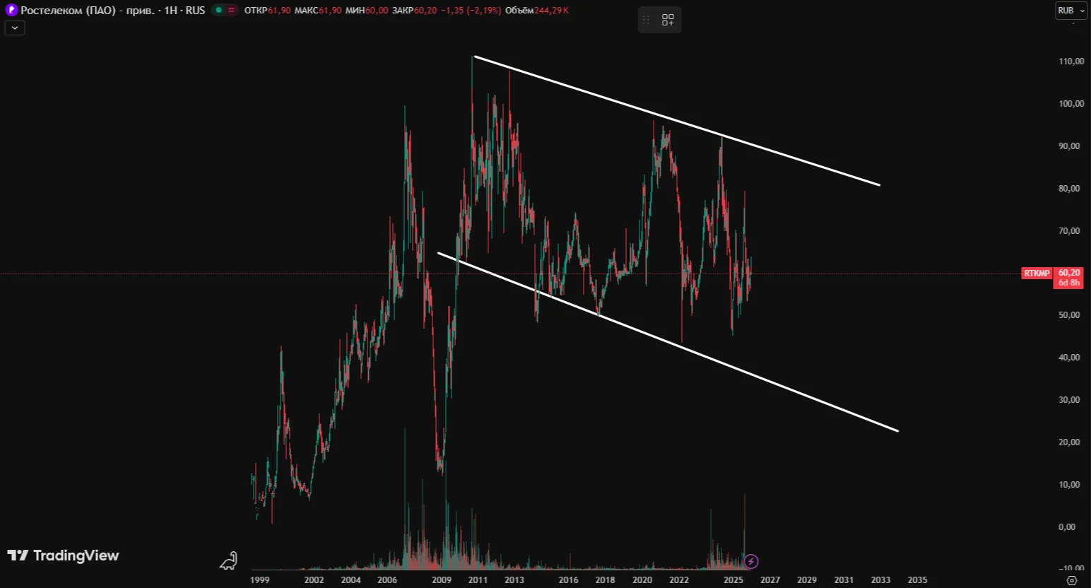Expand the legend collapse chevron under title

(15, 28)
